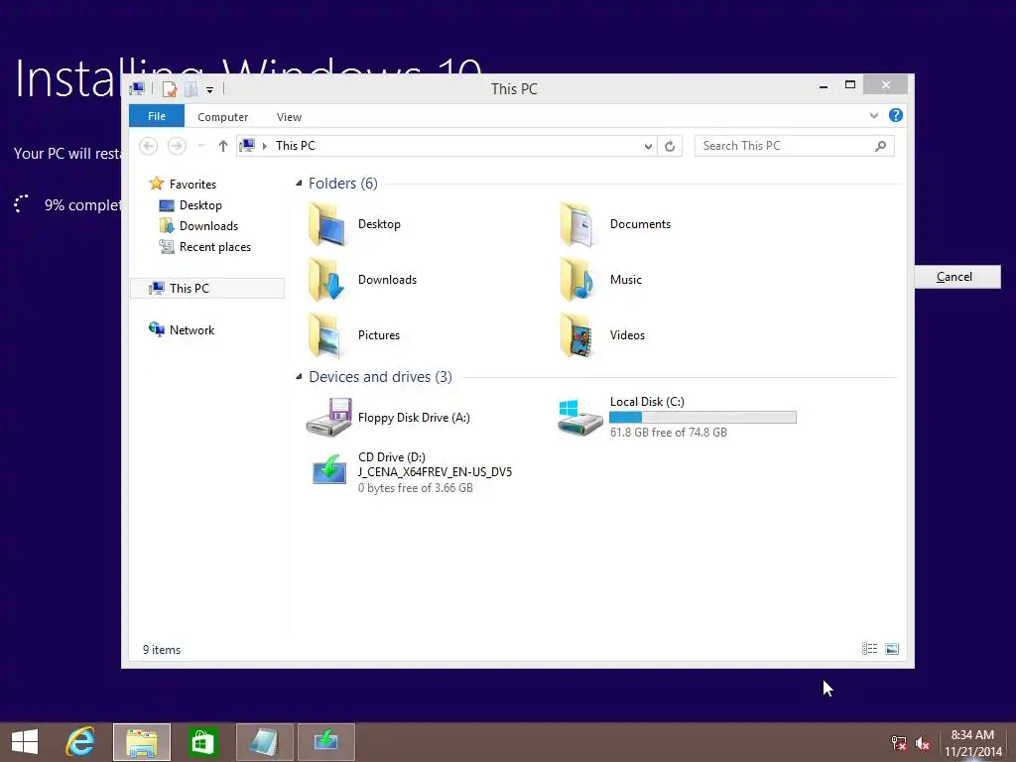Open Help with the question mark icon

coord(896,115)
